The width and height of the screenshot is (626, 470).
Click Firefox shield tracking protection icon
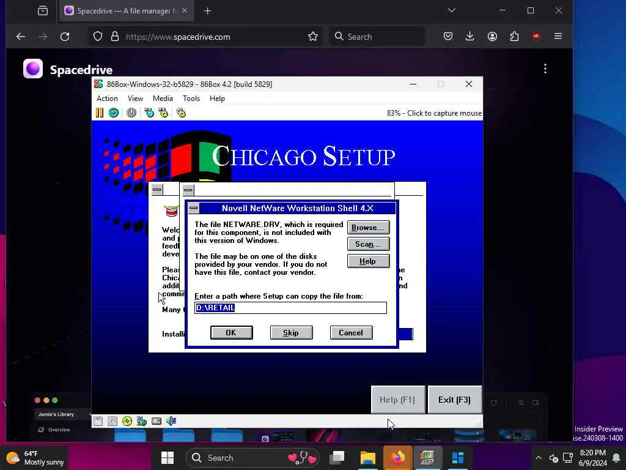tap(98, 37)
